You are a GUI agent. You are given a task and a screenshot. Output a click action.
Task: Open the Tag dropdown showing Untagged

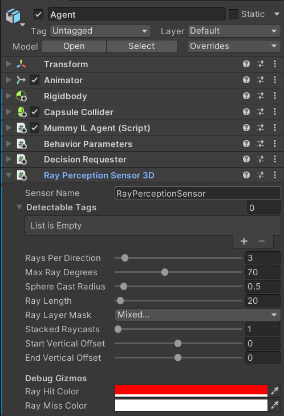tap(100, 31)
